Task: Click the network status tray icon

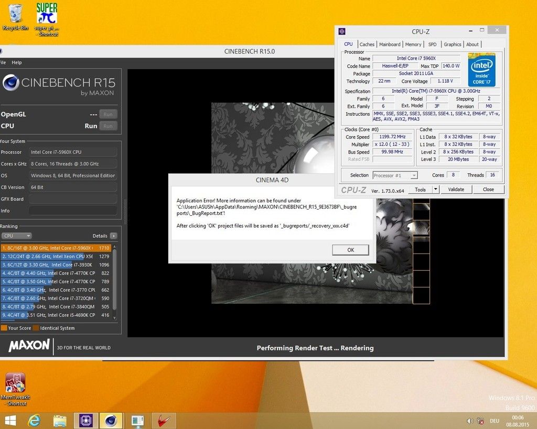Action: 480,421
